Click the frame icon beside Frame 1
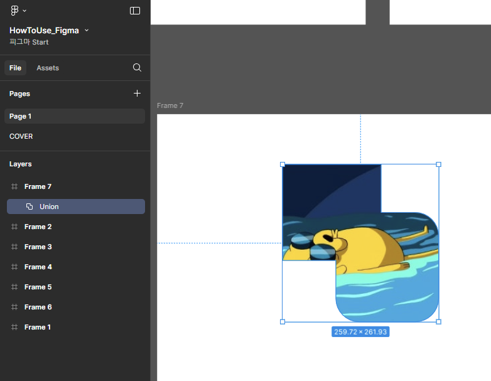The height and width of the screenshot is (381, 491). (14, 327)
